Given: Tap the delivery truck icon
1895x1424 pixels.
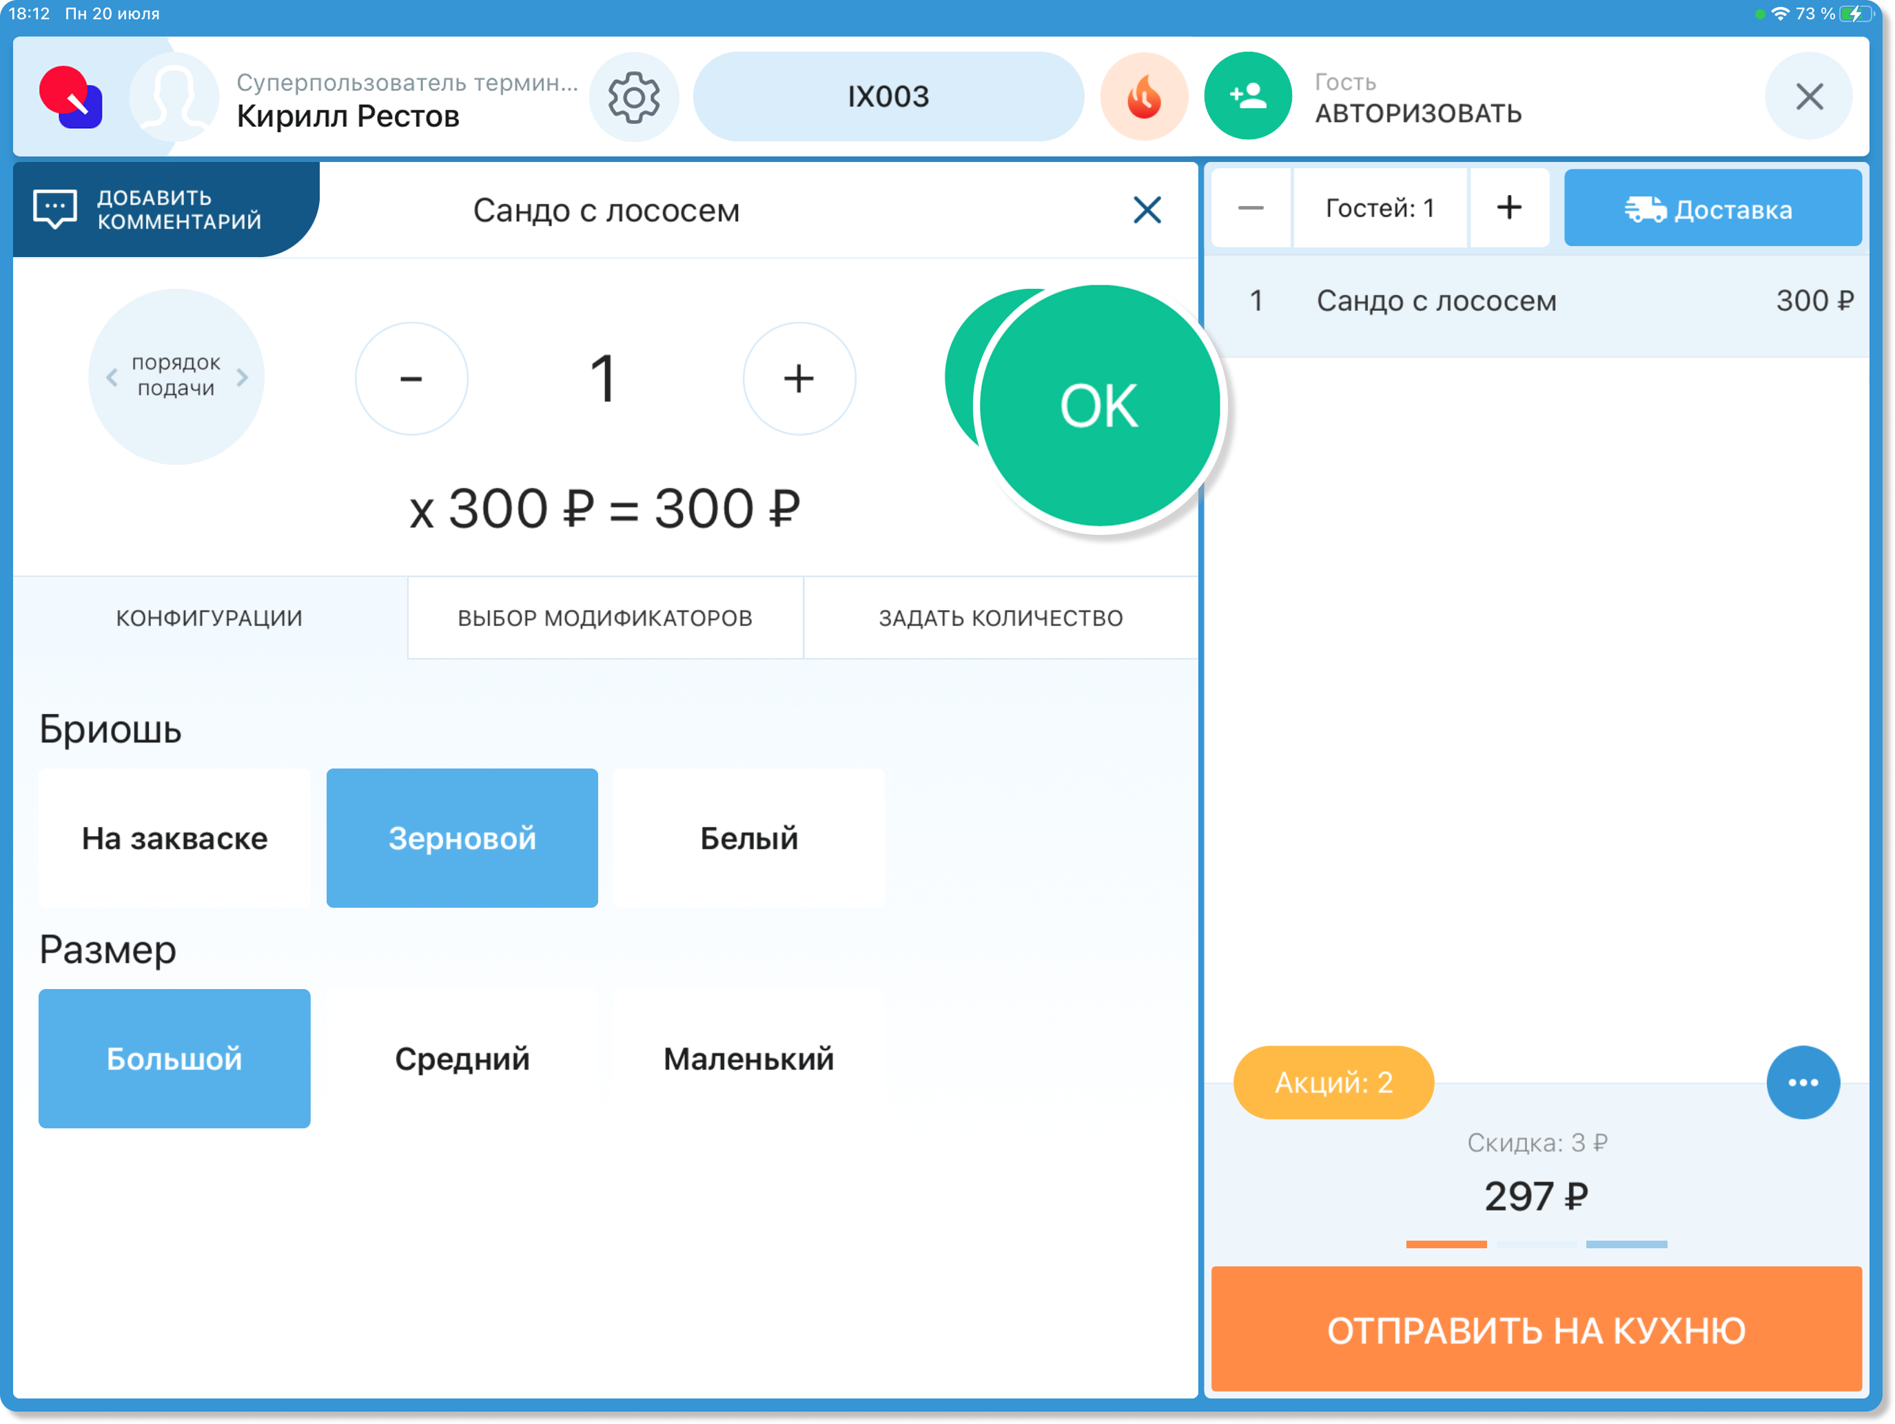Looking at the screenshot, I should [1645, 209].
